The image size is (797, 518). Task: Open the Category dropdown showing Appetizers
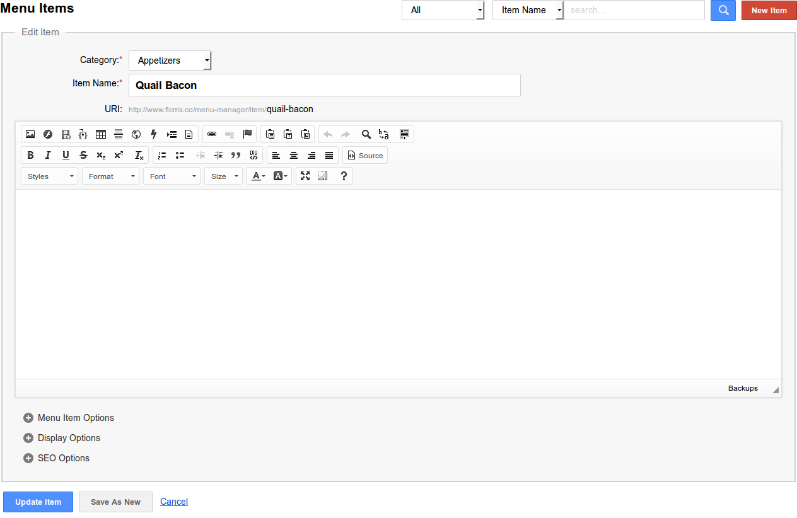[x=170, y=60]
